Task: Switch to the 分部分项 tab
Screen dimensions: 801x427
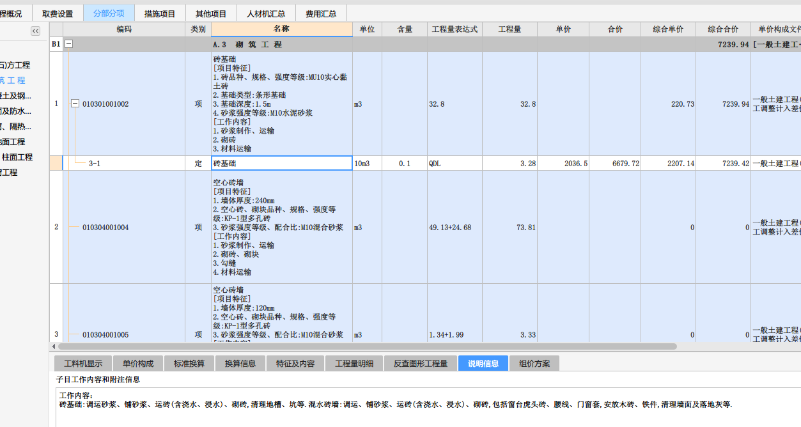Action: click(109, 13)
